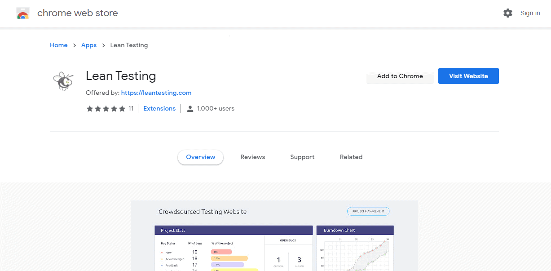The image size is (551, 271).
Task: Click the rating count 11
Action: [131, 109]
